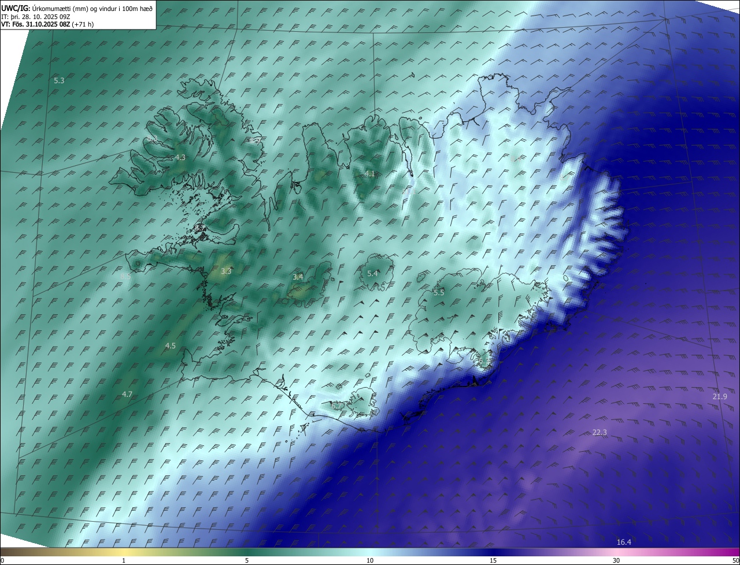
Task: Click the 5 tick on the color scale
Action: tap(247, 560)
